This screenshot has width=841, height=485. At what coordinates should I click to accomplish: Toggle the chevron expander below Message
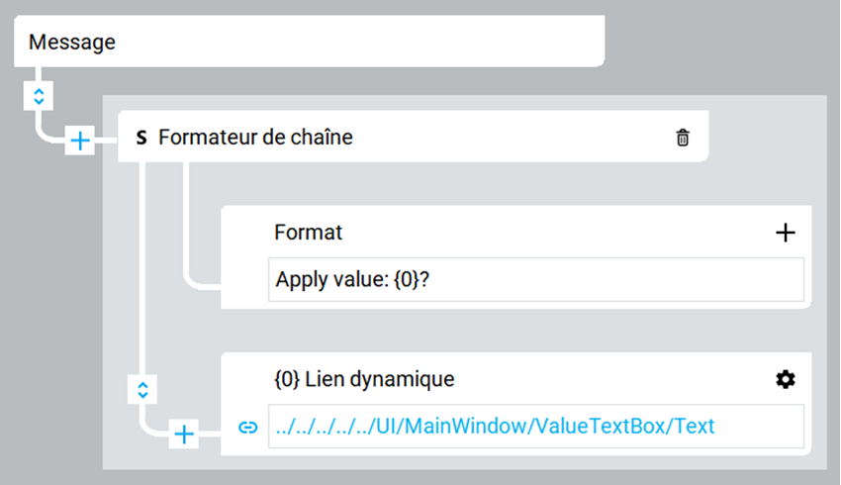point(38,96)
